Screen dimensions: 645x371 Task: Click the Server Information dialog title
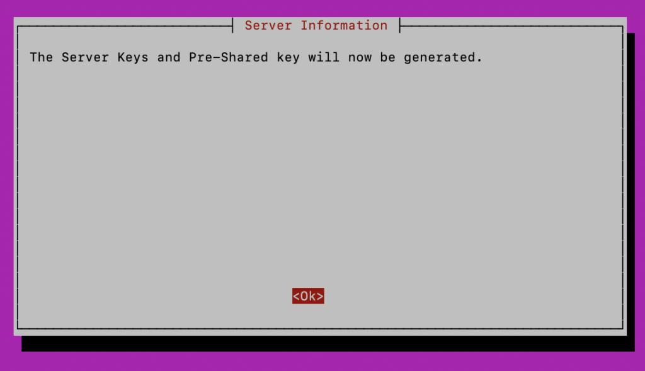click(x=316, y=25)
